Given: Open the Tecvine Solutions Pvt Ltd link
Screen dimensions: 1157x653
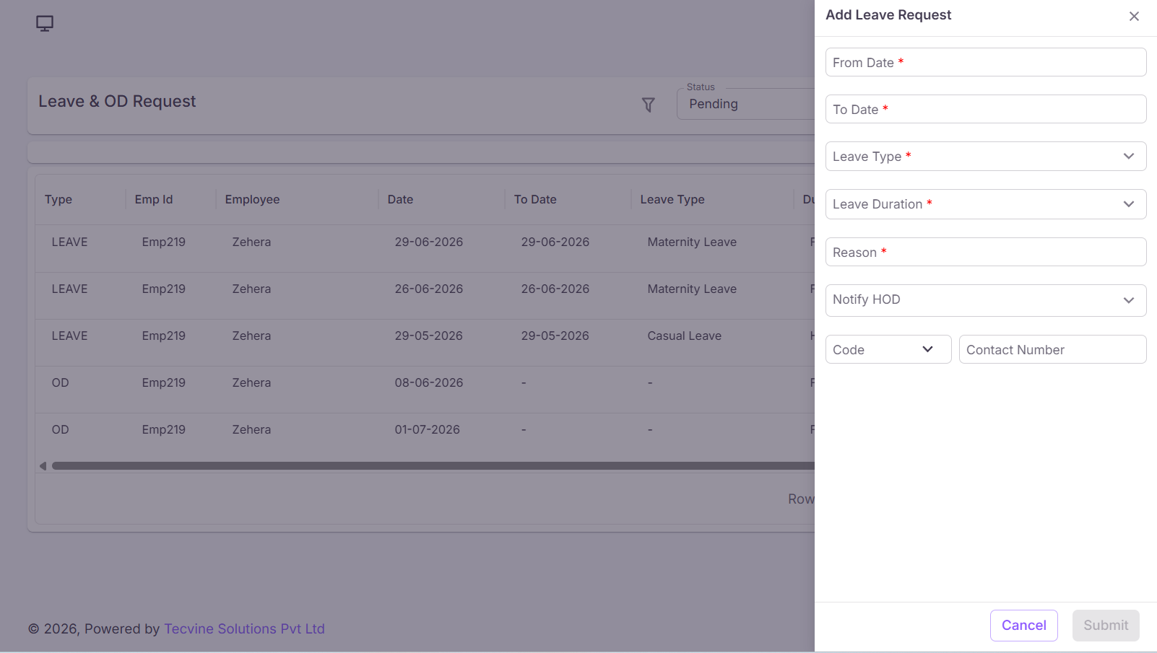Looking at the screenshot, I should coord(244,629).
